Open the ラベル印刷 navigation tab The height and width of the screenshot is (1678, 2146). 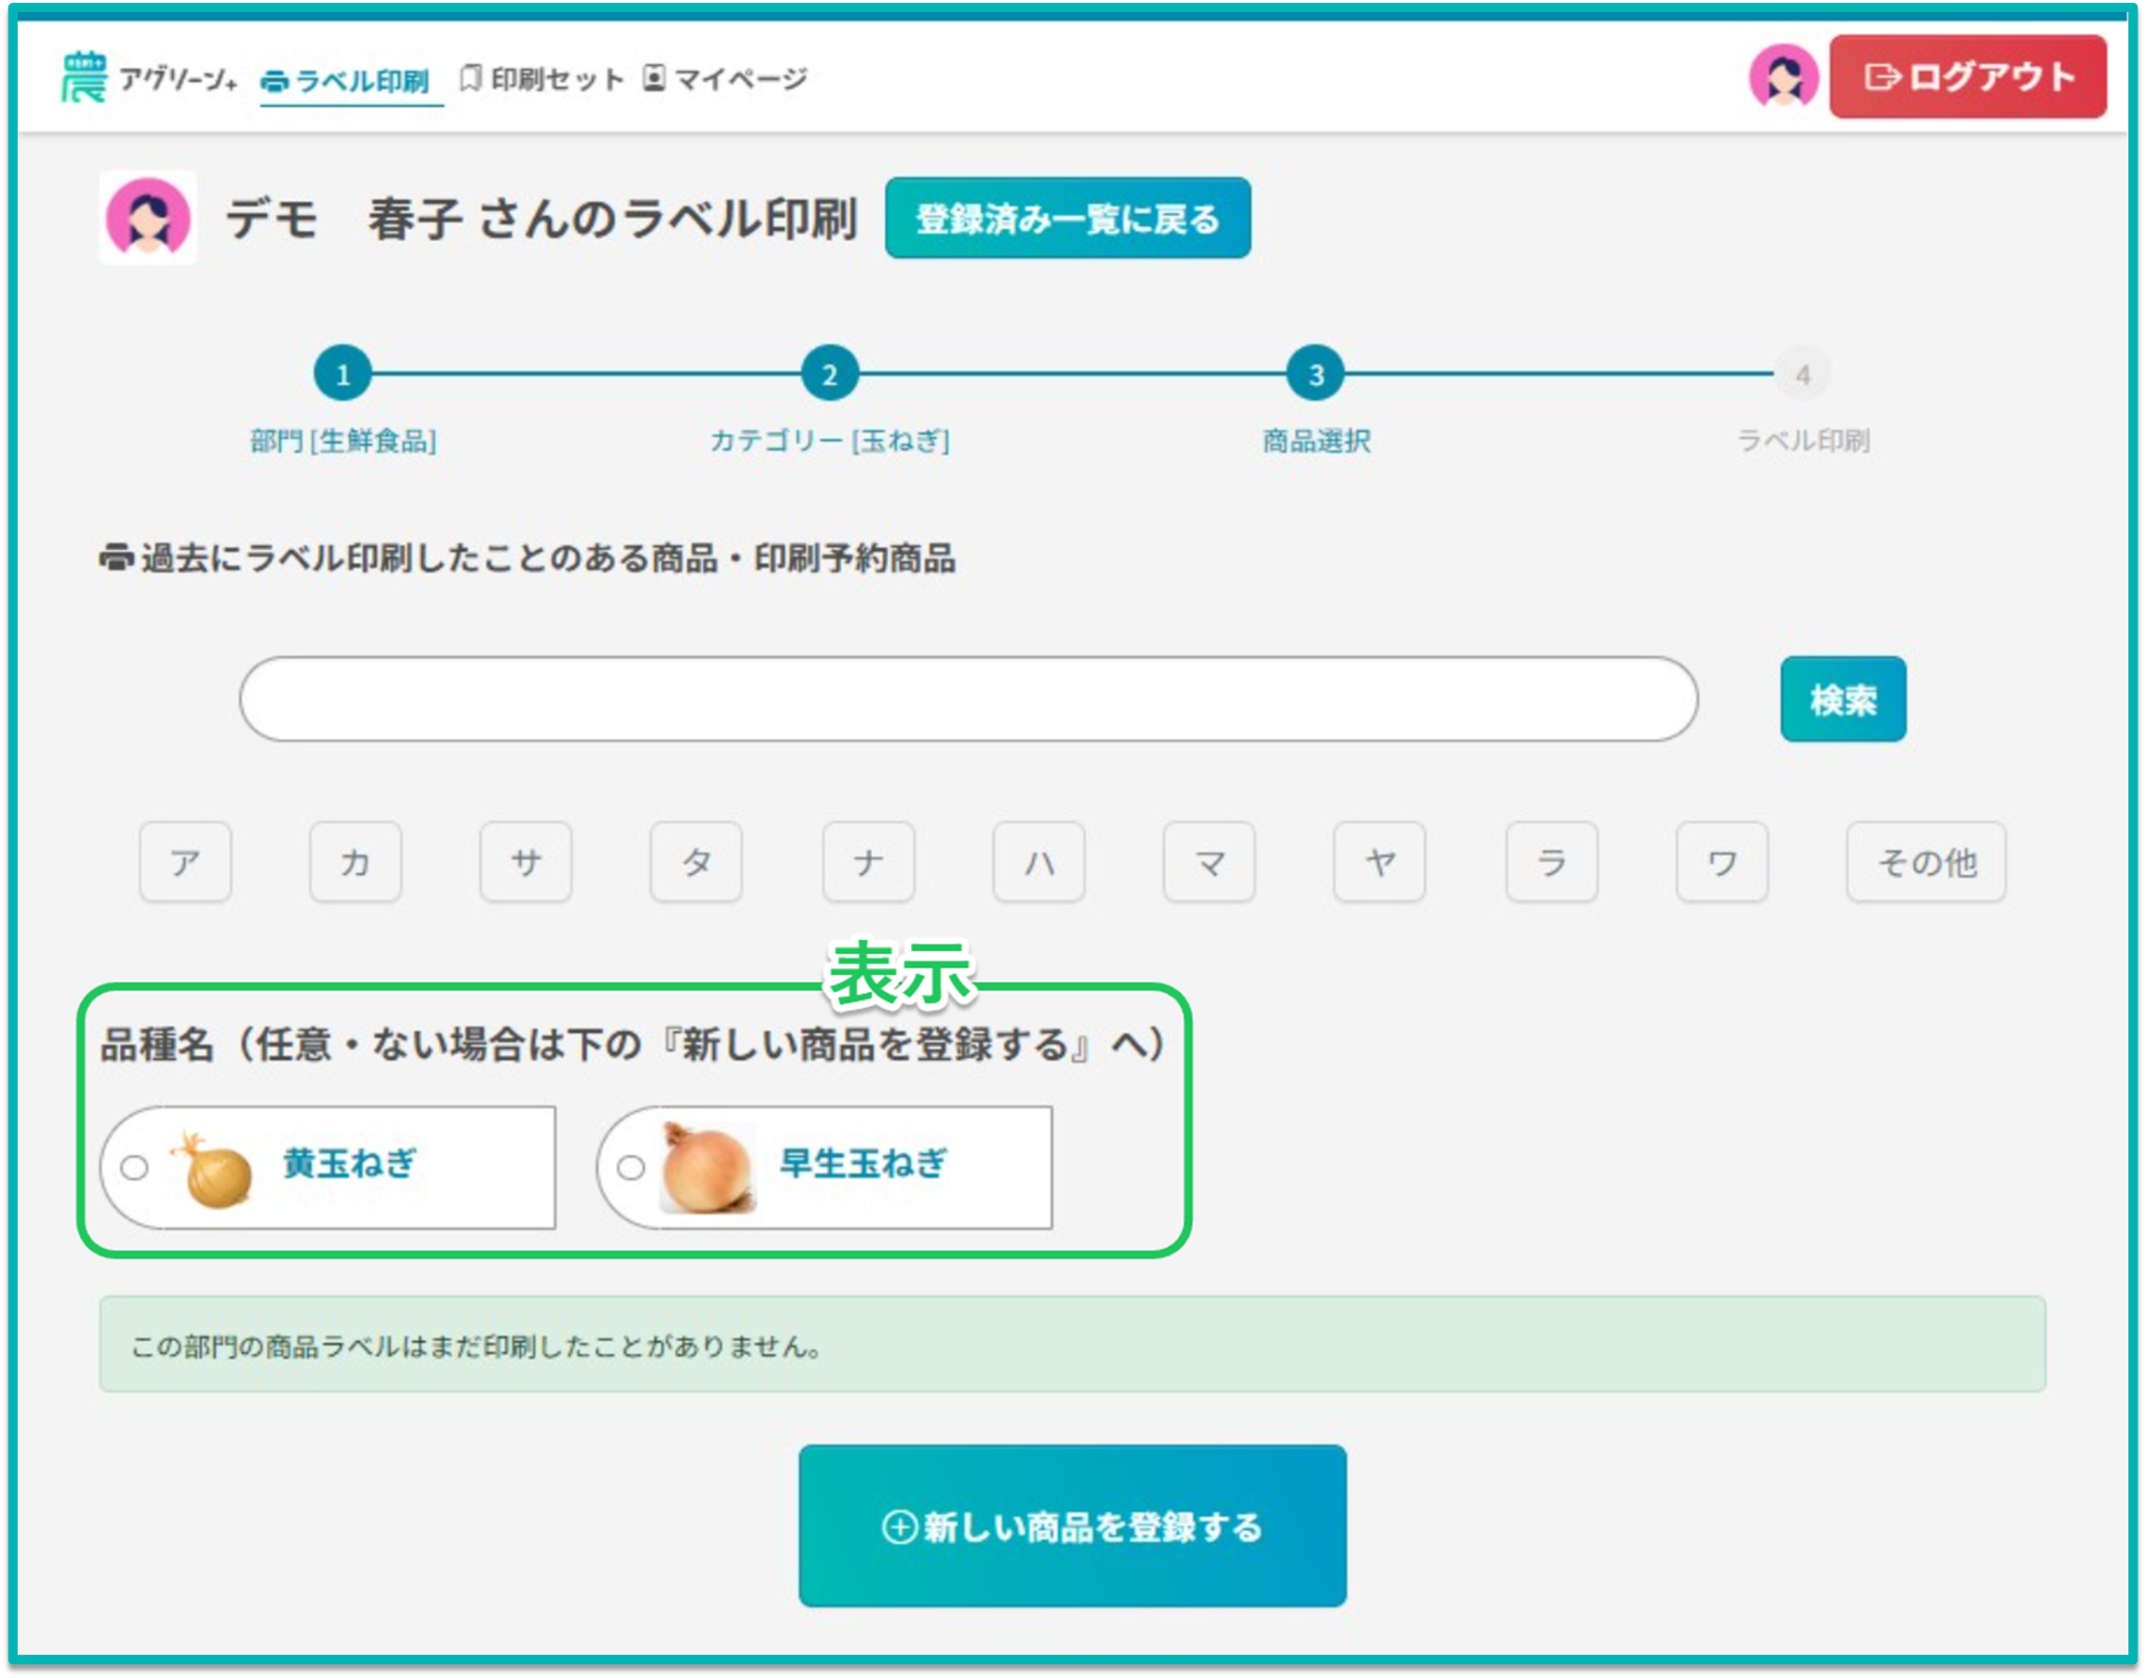click(x=346, y=80)
